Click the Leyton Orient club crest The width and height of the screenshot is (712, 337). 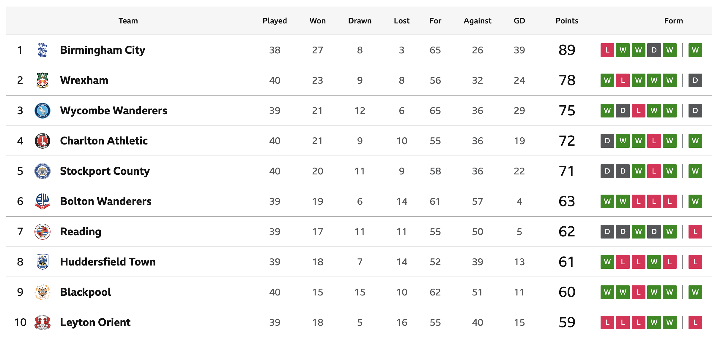point(42,322)
